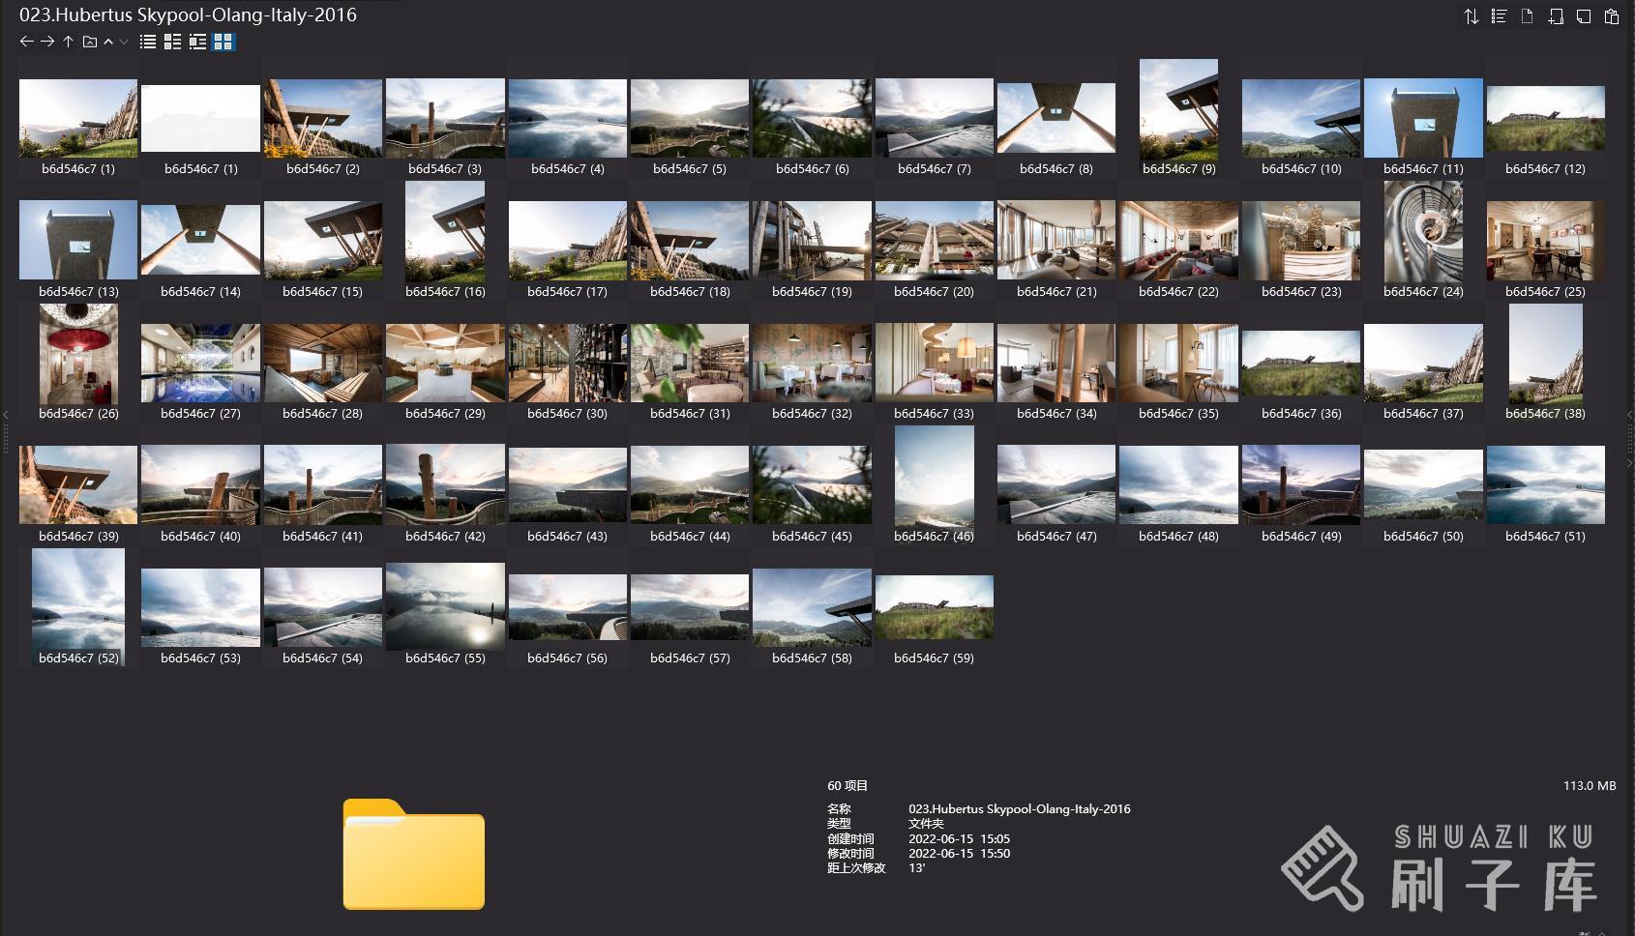
Task: Click the new page with plus icon
Action: point(1555,16)
